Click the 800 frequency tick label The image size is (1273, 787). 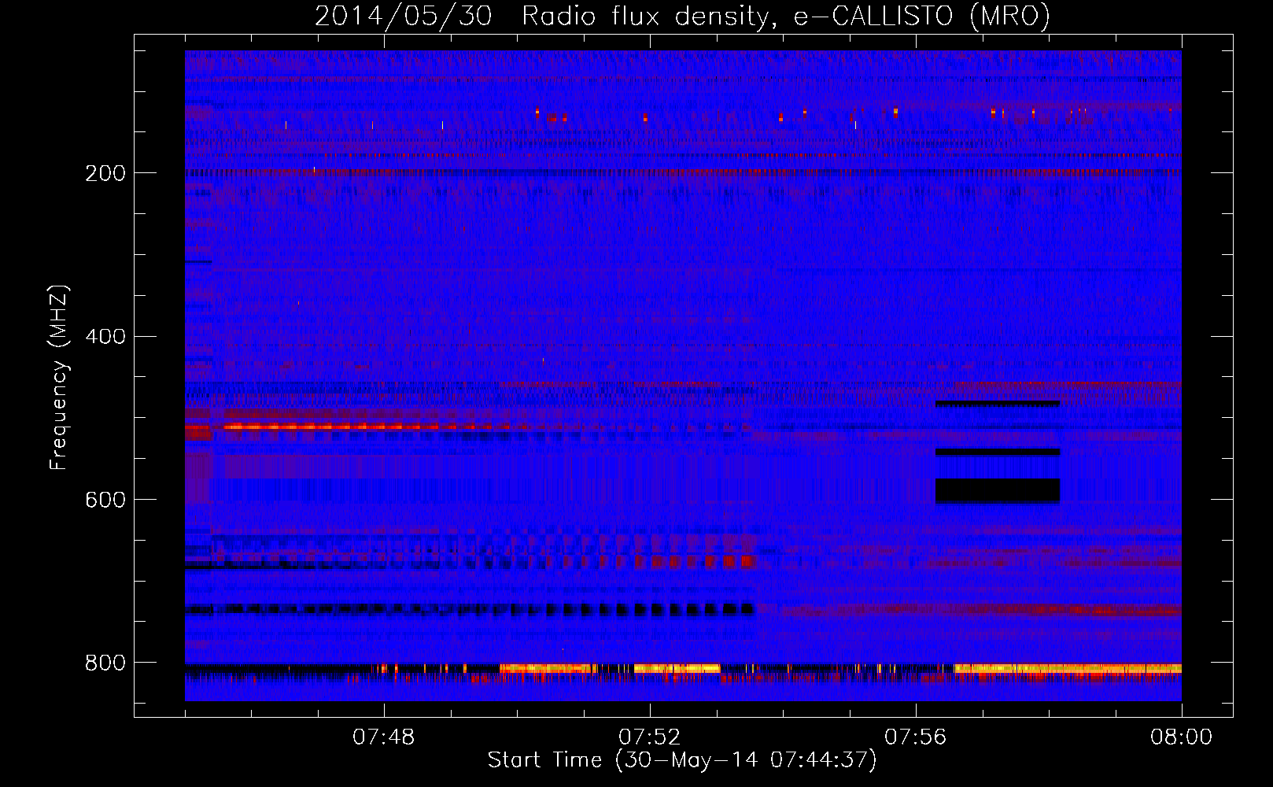(105, 663)
